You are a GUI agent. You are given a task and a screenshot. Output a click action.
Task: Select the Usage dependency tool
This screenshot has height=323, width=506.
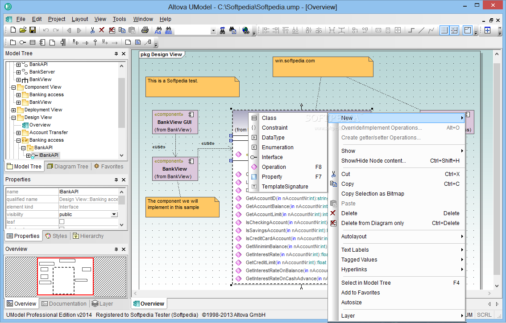click(105, 42)
